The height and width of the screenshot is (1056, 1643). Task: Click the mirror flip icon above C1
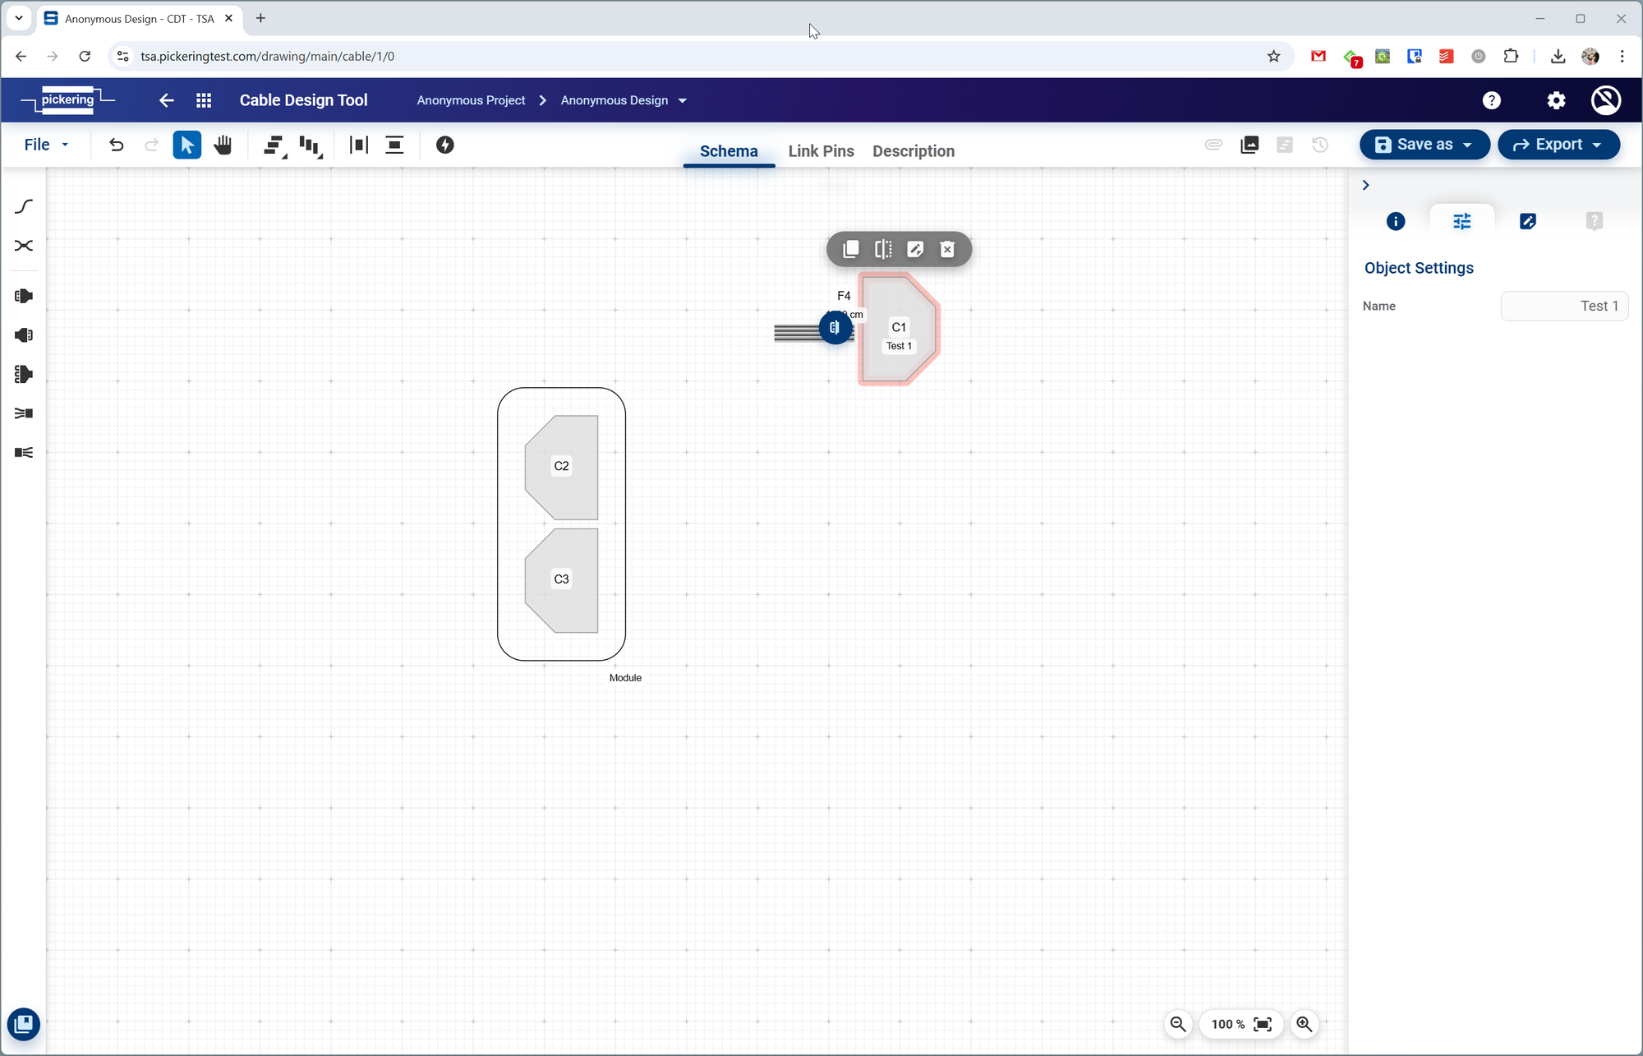883,249
